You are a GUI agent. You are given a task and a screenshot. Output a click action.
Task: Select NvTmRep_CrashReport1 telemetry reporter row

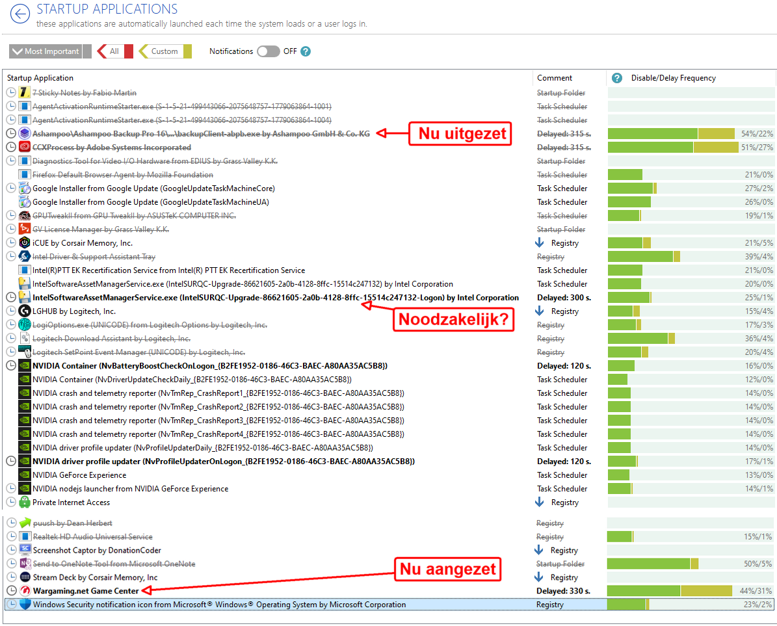click(x=389, y=393)
